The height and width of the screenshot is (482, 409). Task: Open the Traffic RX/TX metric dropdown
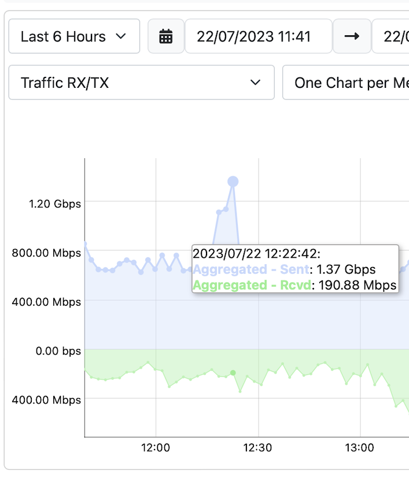point(142,83)
